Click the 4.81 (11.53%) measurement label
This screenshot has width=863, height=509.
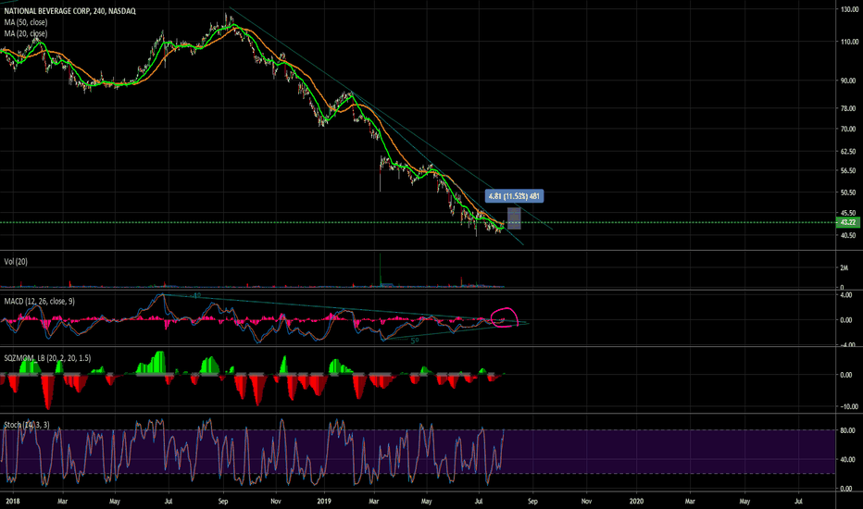click(514, 196)
